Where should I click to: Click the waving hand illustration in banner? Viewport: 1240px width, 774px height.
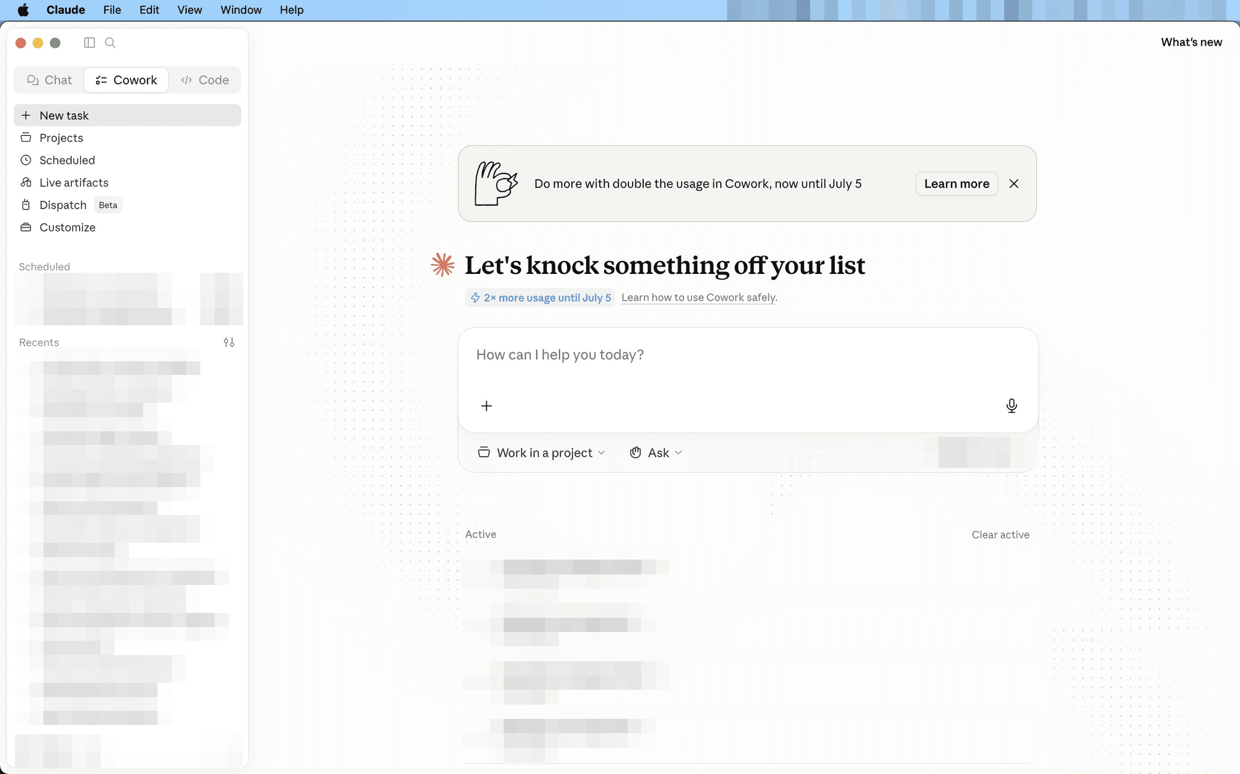tap(496, 183)
